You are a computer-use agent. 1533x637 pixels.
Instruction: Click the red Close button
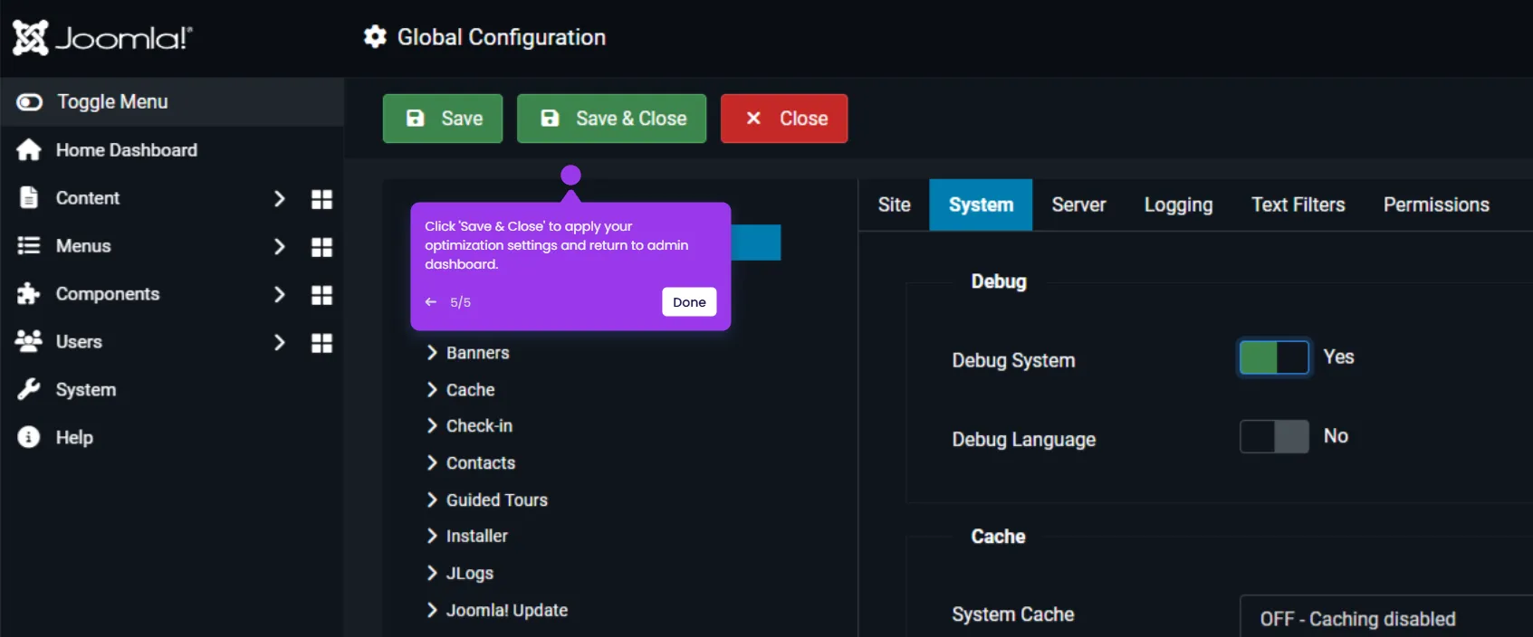click(x=784, y=119)
